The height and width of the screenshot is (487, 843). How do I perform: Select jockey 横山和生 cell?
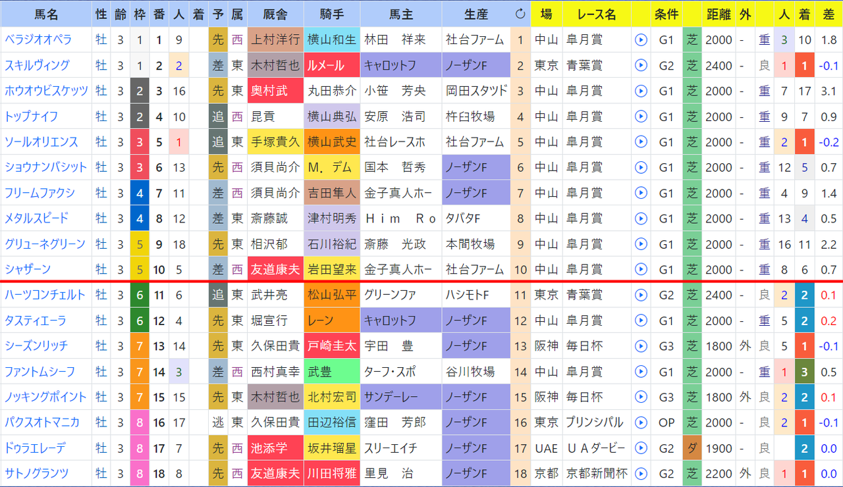click(332, 39)
